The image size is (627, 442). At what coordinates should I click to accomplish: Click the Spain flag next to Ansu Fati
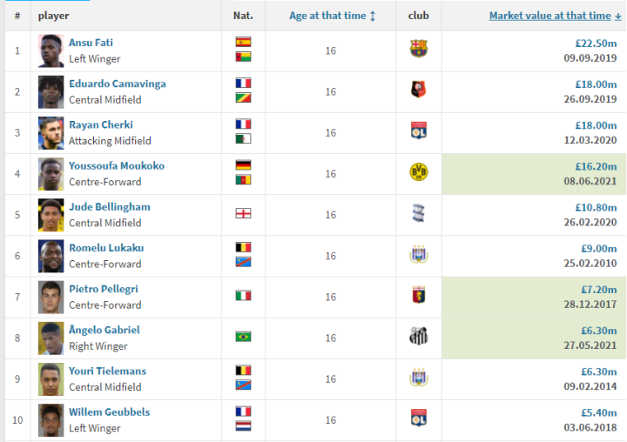[x=243, y=42]
